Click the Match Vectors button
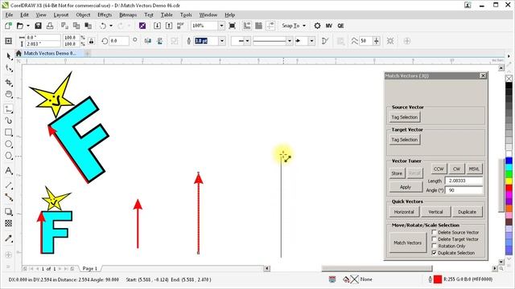Image resolution: width=515 pixels, height=289 pixels. click(x=407, y=242)
